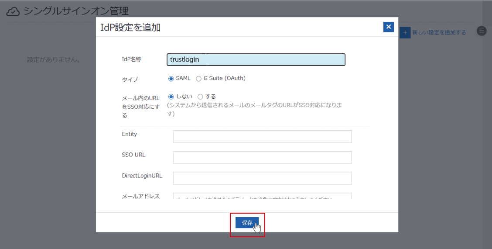Open the round hamburger menu icon
This screenshot has height=249, width=492.
[x=482, y=31]
